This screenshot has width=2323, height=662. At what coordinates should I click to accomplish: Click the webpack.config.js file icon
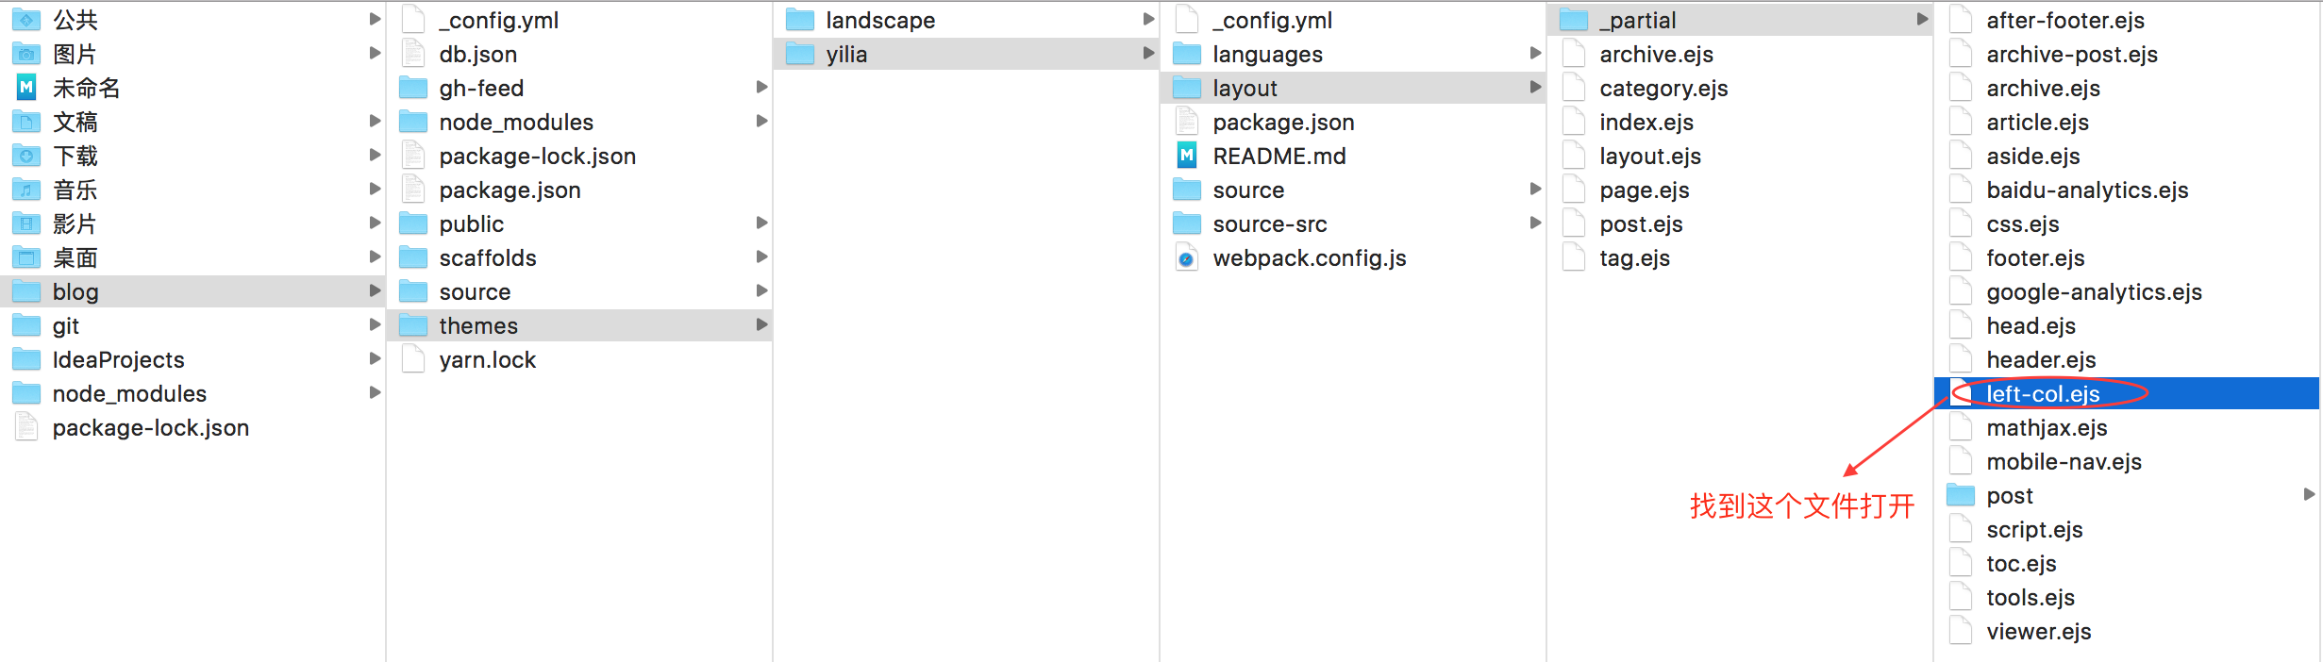tap(1187, 258)
